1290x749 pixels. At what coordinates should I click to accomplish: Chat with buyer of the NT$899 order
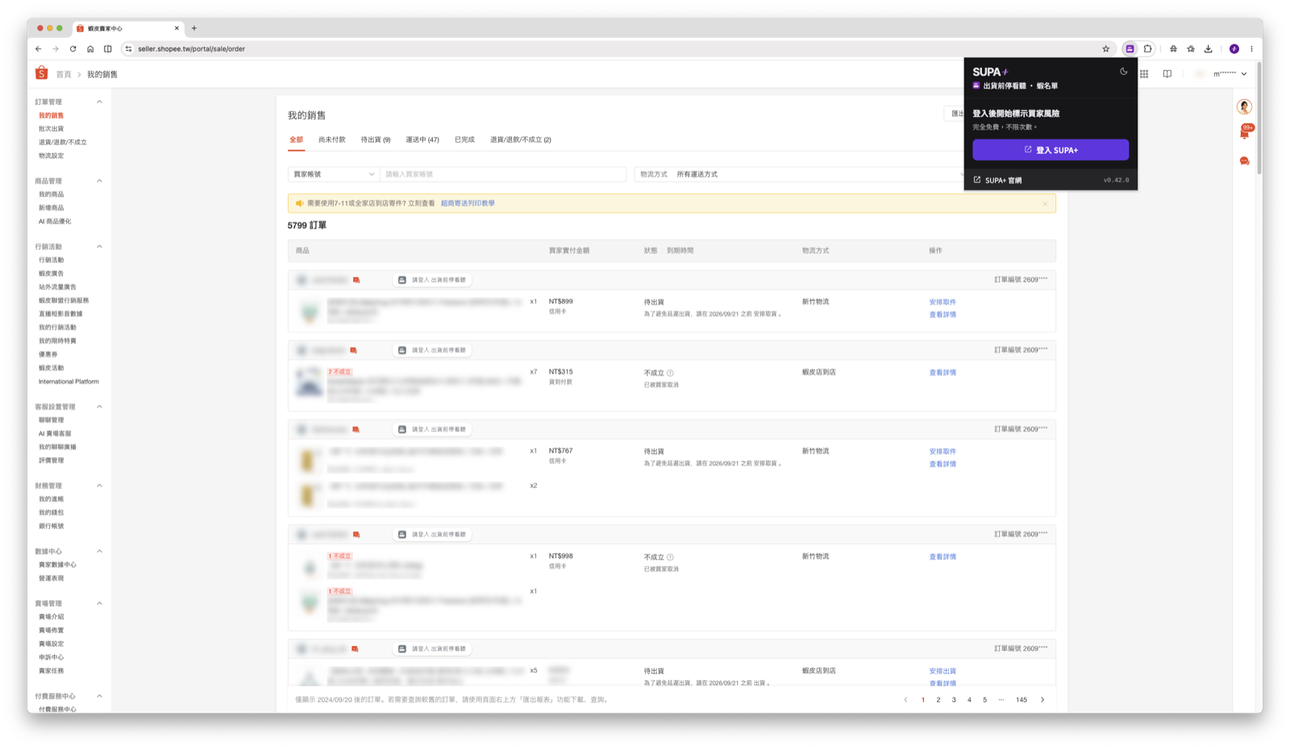[x=356, y=280]
